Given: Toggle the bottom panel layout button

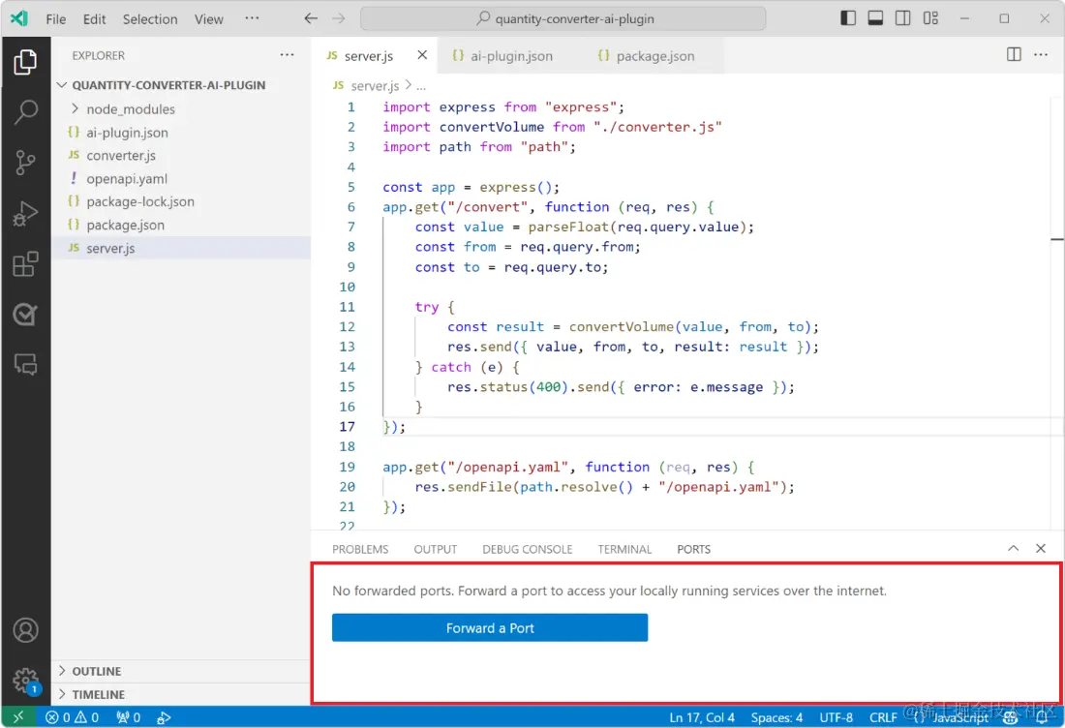Looking at the screenshot, I should (875, 18).
